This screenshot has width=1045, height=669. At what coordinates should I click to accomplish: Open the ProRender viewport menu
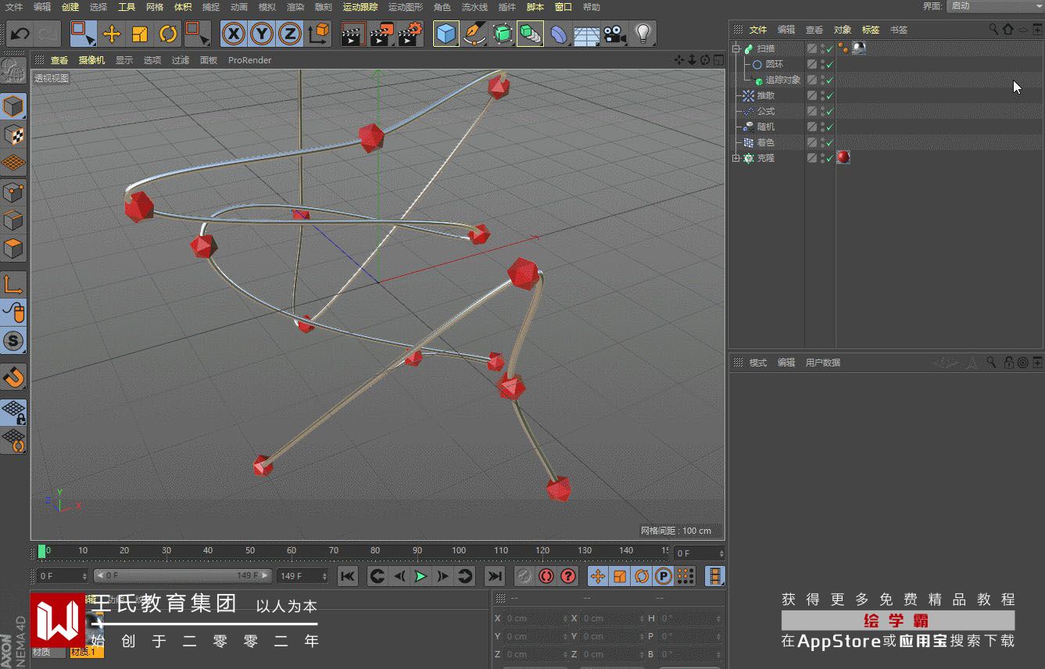coord(249,60)
